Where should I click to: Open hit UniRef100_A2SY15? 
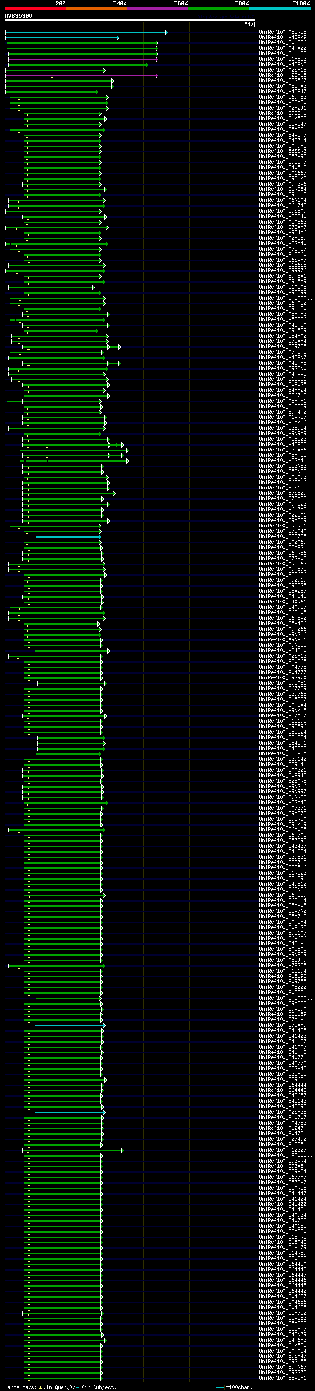pos(283,75)
